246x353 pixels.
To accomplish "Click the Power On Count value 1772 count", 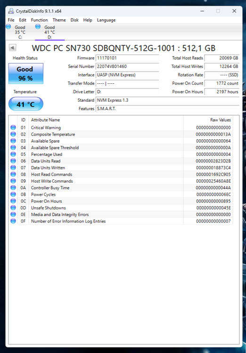I will pyautogui.click(x=222, y=83).
